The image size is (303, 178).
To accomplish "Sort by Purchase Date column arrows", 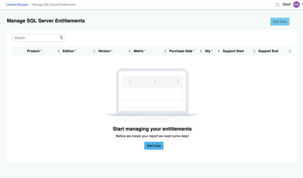I will pos(201,51).
